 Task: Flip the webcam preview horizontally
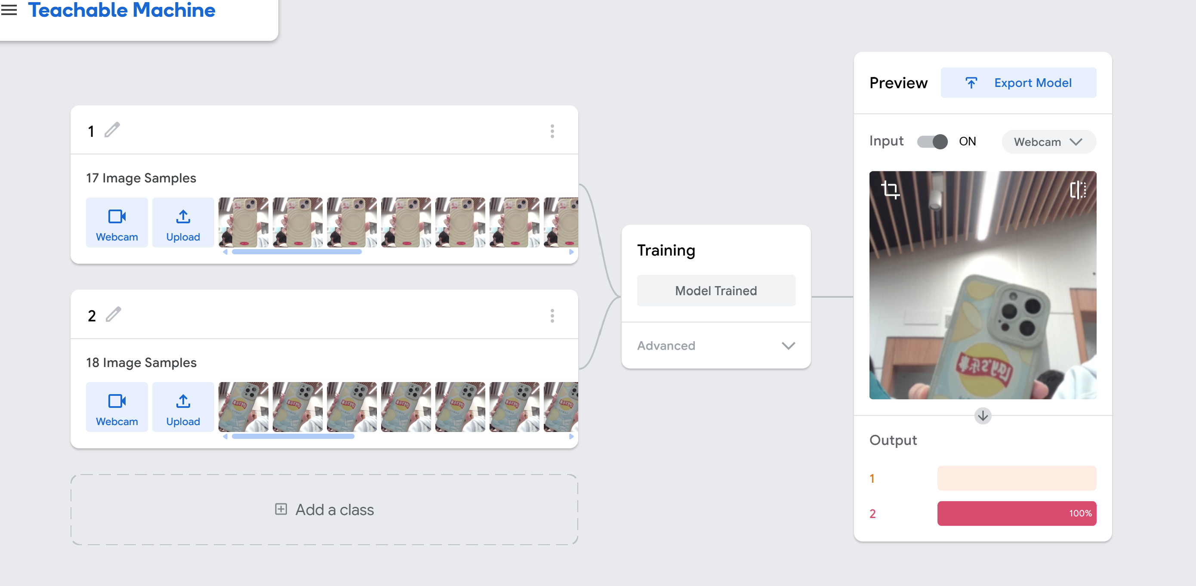[x=1078, y=189]
